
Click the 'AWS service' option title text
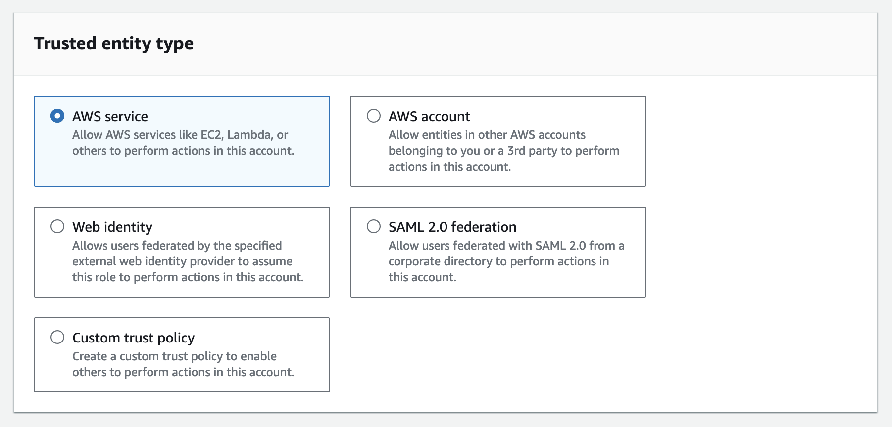click(110, 116)
